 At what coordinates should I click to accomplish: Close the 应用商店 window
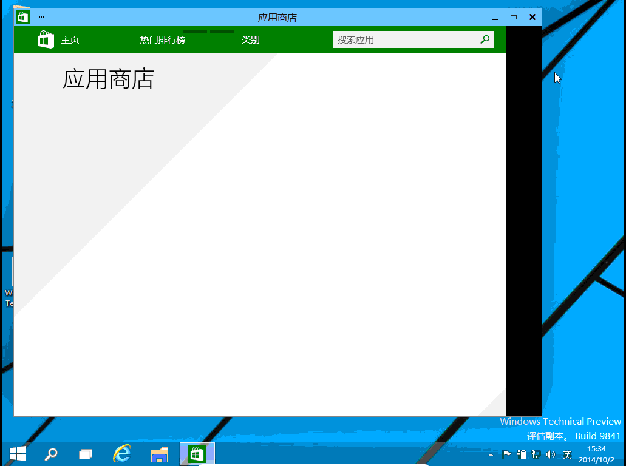[x=532, y=17]
